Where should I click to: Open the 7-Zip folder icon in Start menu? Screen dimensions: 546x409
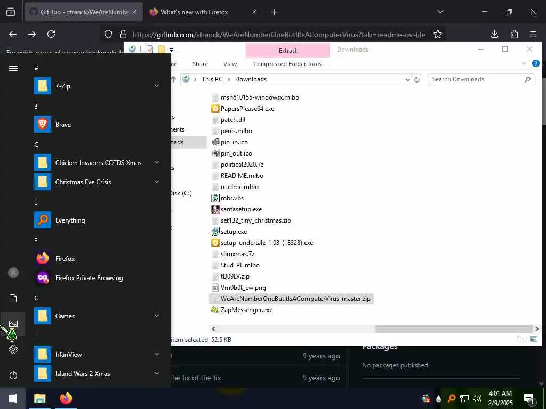pos(43,86)
